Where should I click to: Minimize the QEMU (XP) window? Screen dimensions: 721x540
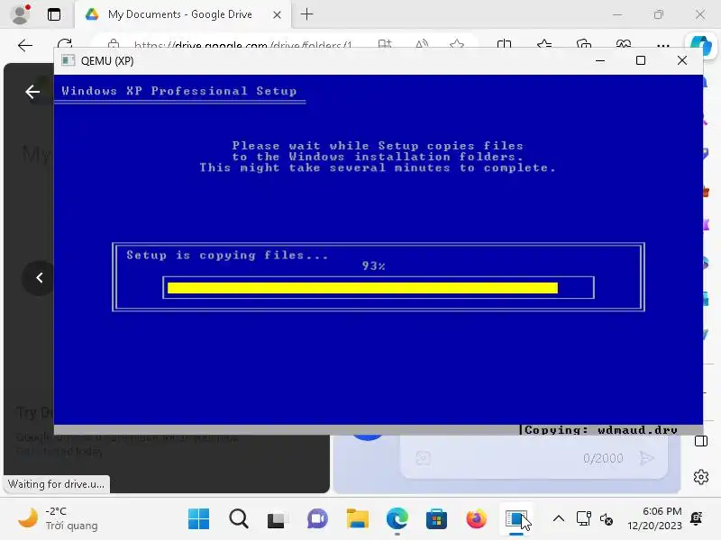(600, 60)
